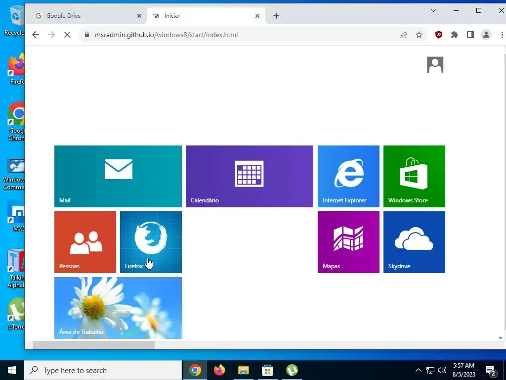Launch the Internet Explorer tile
The height and width of the screenshot is (380, 506).
click(348, 176)
